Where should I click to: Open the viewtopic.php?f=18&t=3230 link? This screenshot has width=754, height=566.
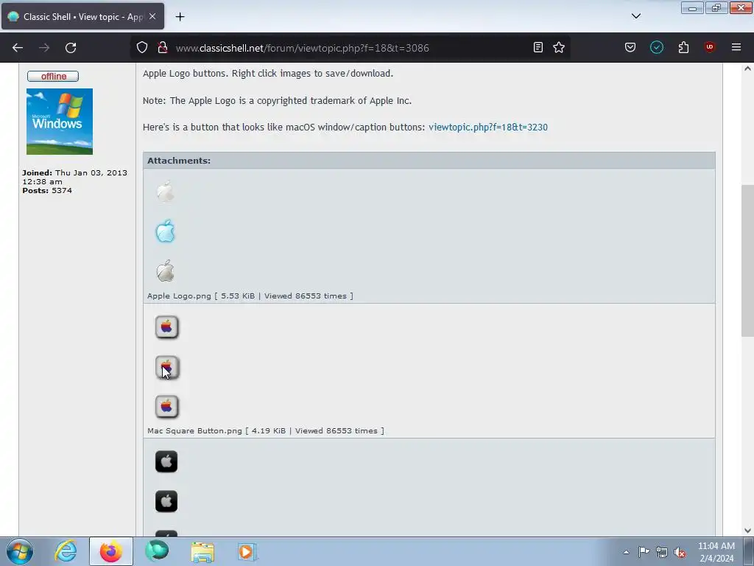point(488,127)
